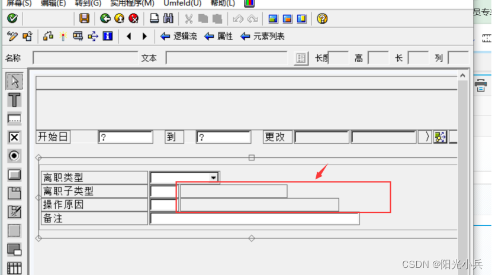Select the 到 date input field

point(223,137)
